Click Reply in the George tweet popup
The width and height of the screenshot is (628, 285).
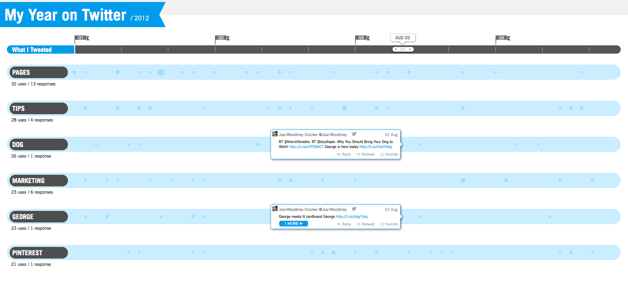click(344, 224)
